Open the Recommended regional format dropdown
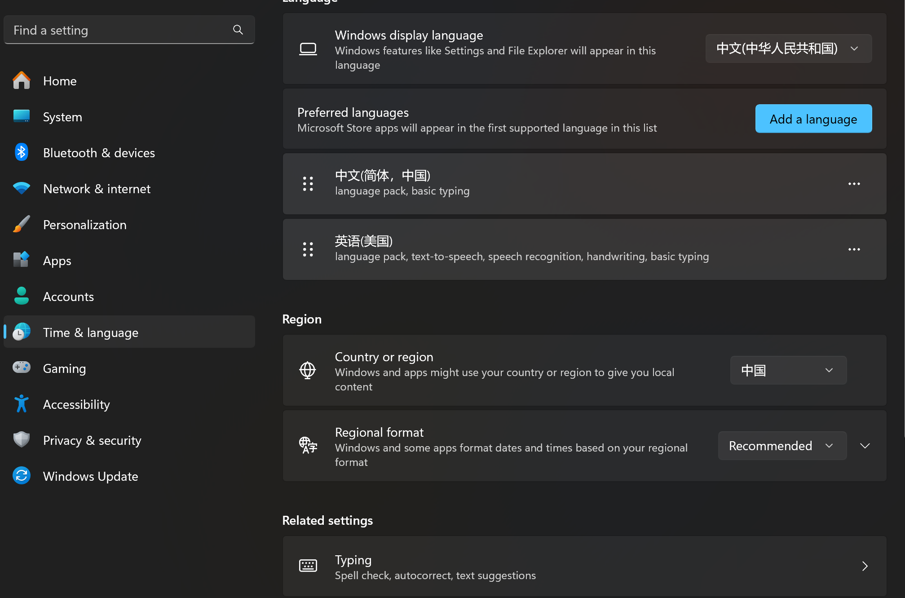The image size is (905, 598). (782, 446)
